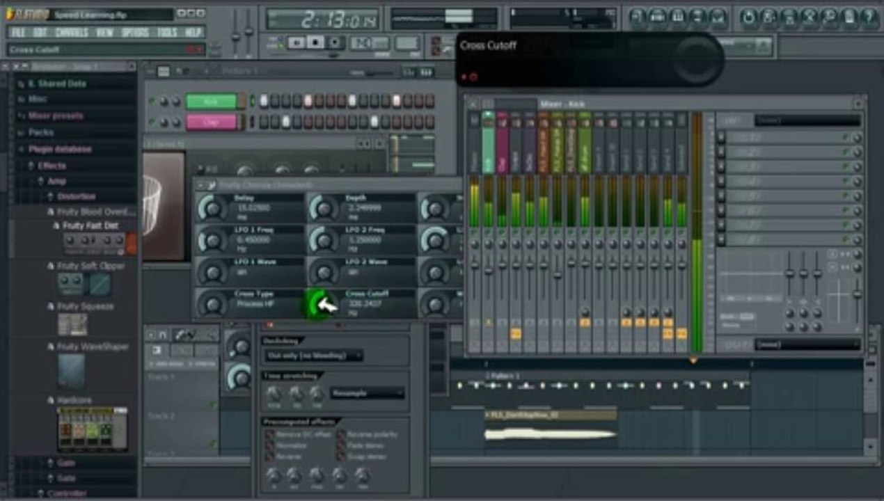Open the CHANNELS menu
This screenshot has height=501, width=884.
click(72, 32)
